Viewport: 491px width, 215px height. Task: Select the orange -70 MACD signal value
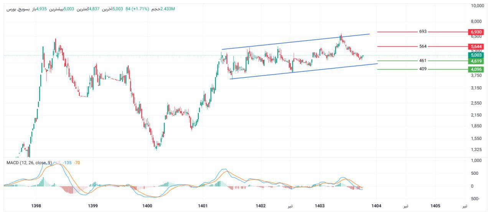77,163
